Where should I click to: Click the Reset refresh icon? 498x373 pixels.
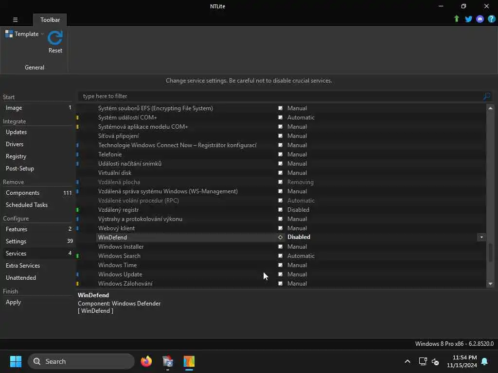point(55,38)
